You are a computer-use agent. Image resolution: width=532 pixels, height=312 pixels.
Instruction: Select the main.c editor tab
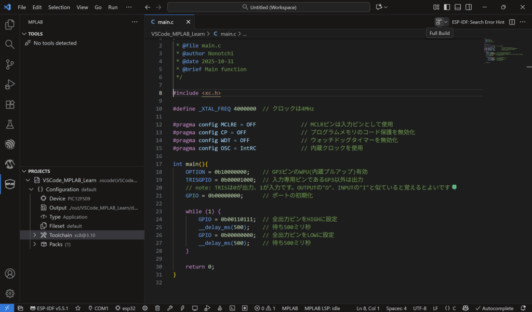coord(165,22)
